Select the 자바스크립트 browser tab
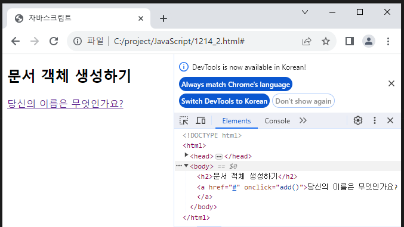Screen dimensions: 404x227 79,18
